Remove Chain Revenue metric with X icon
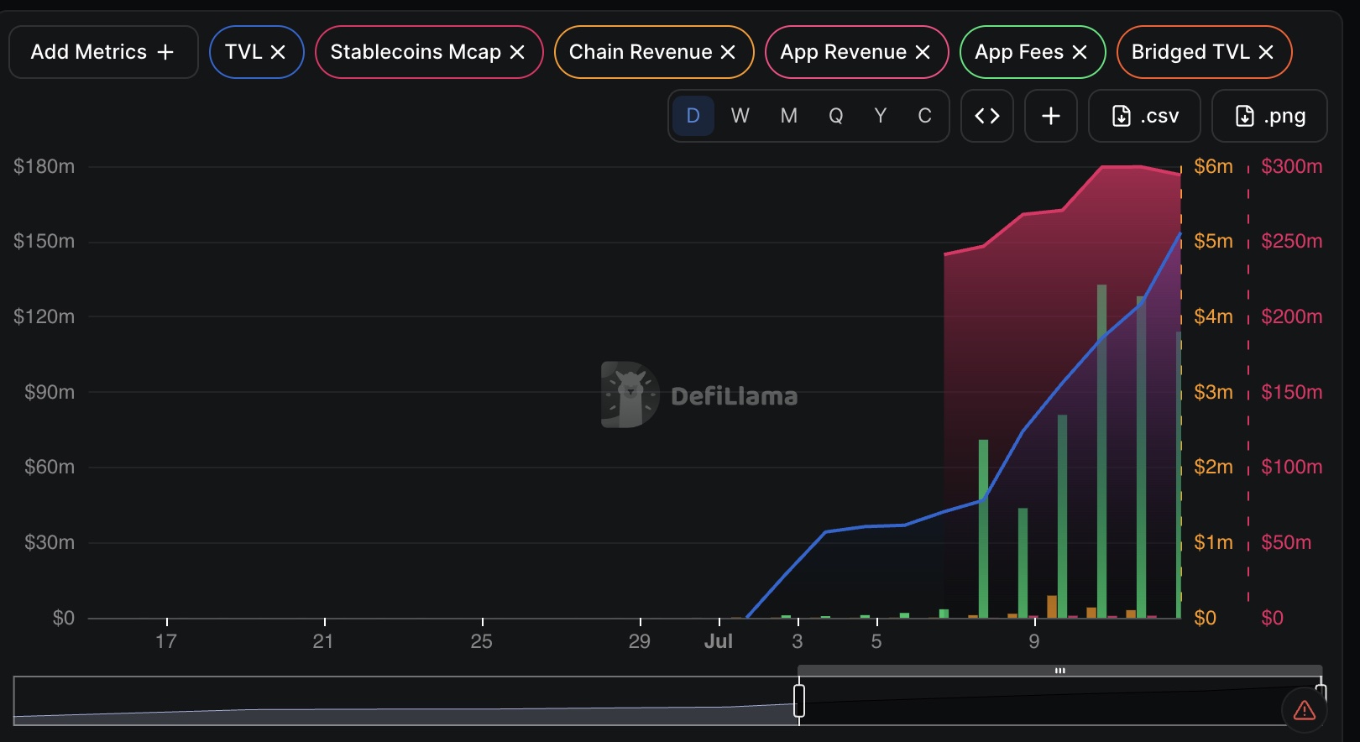Viewport: 1360px width, 742px height. click(728, 52)
